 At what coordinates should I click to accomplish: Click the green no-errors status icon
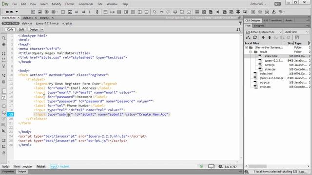[201, 166]
